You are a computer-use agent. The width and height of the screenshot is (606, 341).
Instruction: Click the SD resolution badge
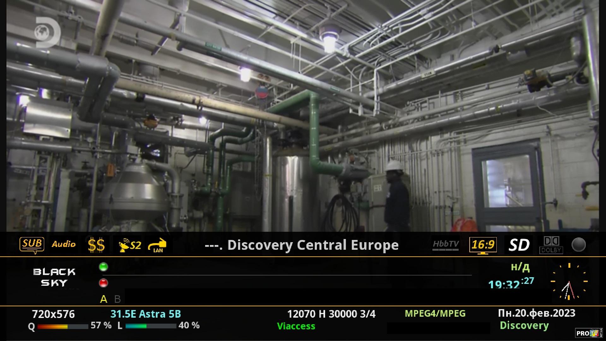point(519,245)
